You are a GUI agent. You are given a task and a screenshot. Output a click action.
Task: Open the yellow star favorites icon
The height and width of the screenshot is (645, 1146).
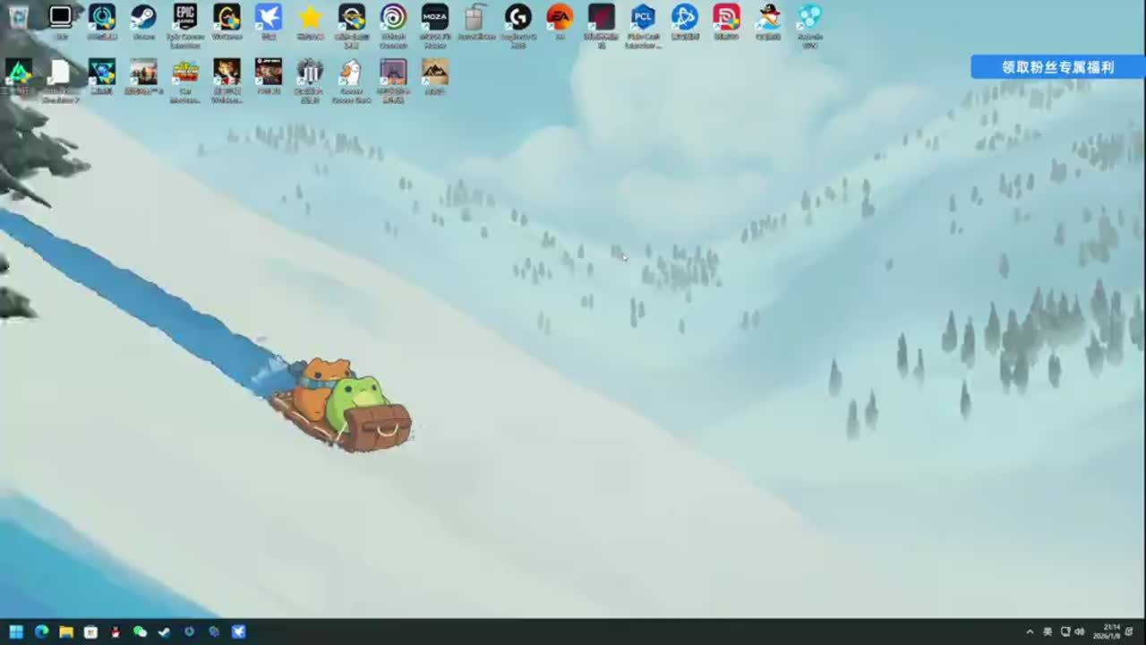pos(310,18)
